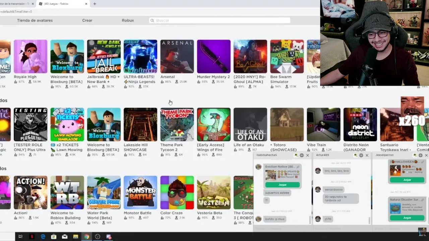Click the party icon in Artur489 chat header
Screen dimensions: 429x241
355,155
